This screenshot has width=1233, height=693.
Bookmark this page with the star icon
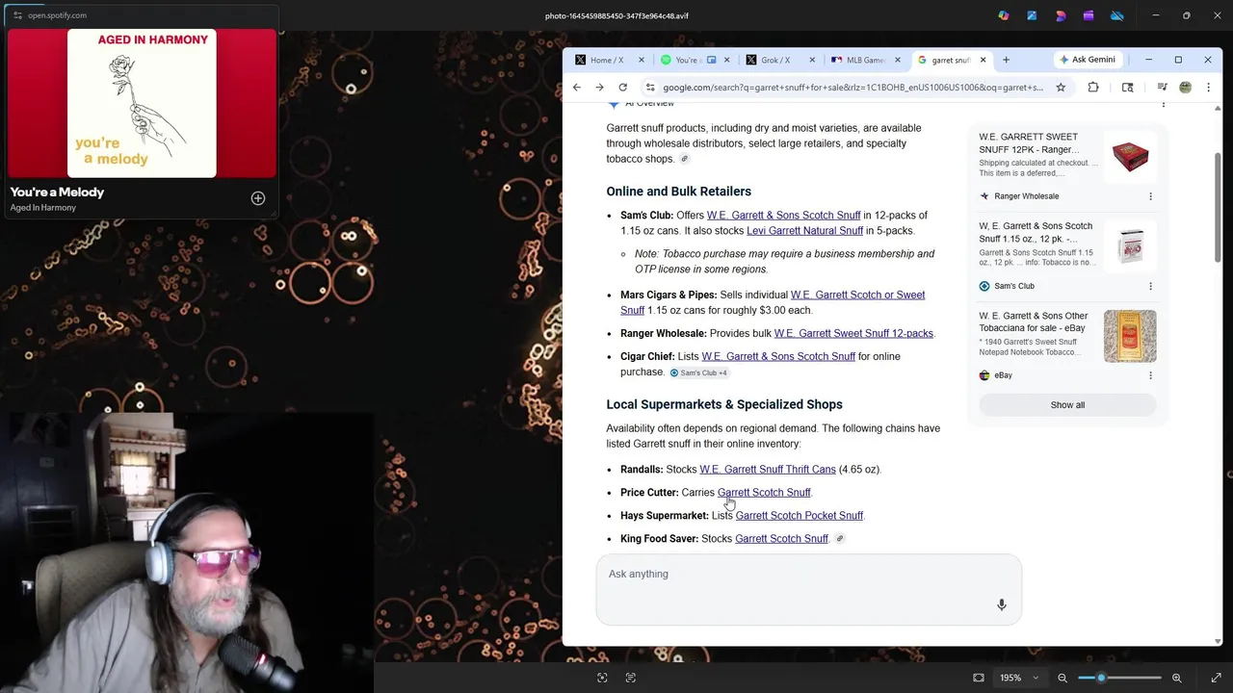(1061, 88)
